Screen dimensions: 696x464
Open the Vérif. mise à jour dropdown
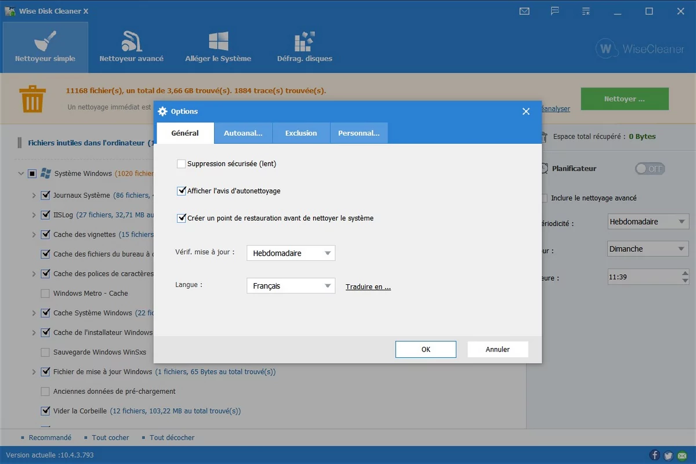pos(291,253)
